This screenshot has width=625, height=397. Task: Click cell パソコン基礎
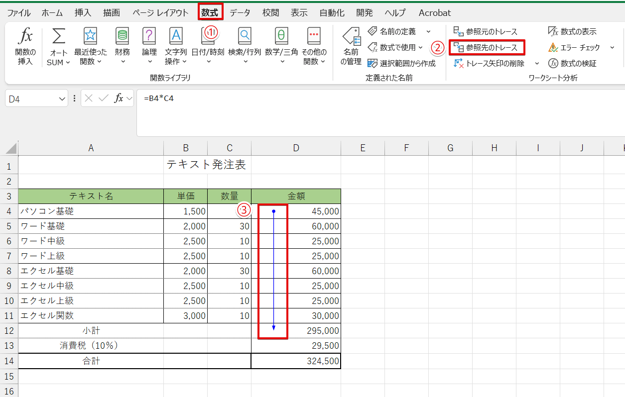coord(91,211)
